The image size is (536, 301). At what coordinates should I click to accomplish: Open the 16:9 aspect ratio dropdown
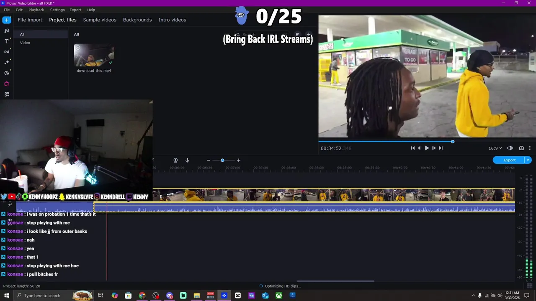(495, 148)
